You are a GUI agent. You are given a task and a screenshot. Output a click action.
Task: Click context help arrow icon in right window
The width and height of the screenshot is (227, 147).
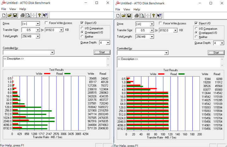click(x=160, y=15)
